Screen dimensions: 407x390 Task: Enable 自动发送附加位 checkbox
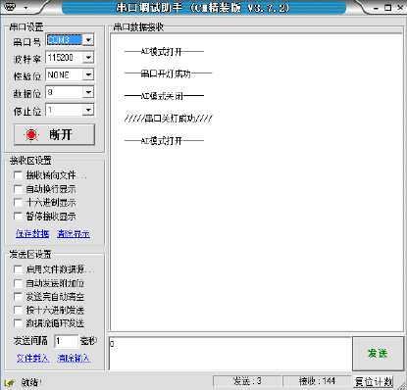pyautogui.click(x=19, y=283)
